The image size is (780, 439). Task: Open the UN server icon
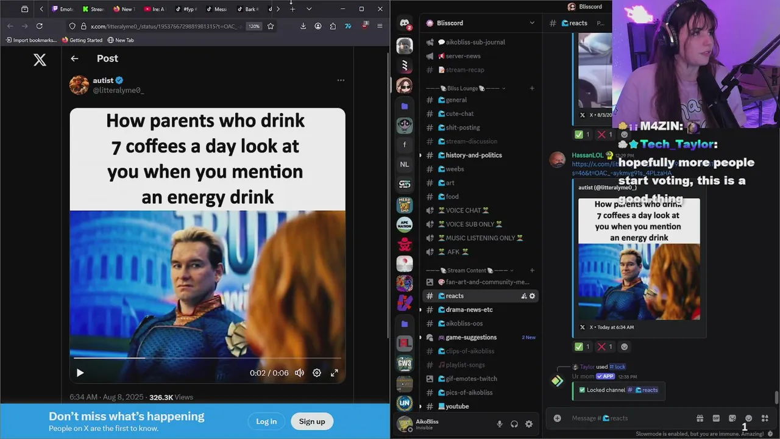[405, 404]
